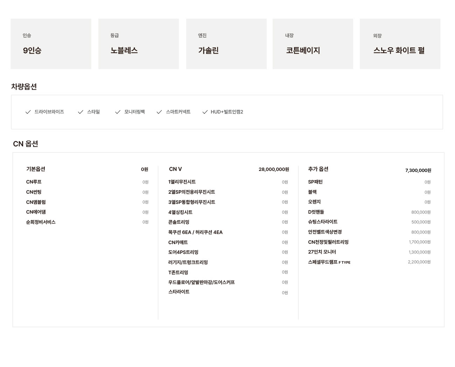Image resolution: width=455 pixels, height=367 pixels.
Task: Select the 9인승 seating card
Action: tap(51, 44)
